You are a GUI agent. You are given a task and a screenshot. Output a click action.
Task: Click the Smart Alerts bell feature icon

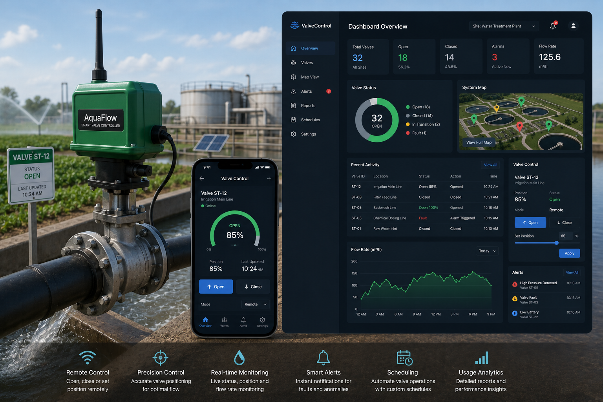(x=323, y=357)
